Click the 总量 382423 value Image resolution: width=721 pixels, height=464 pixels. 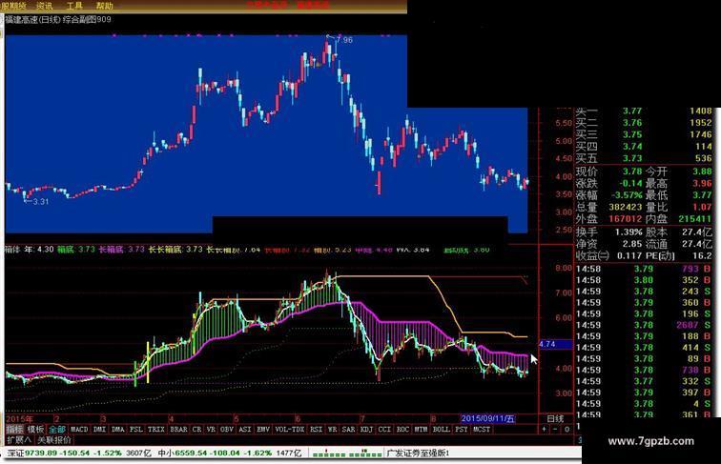626,207
